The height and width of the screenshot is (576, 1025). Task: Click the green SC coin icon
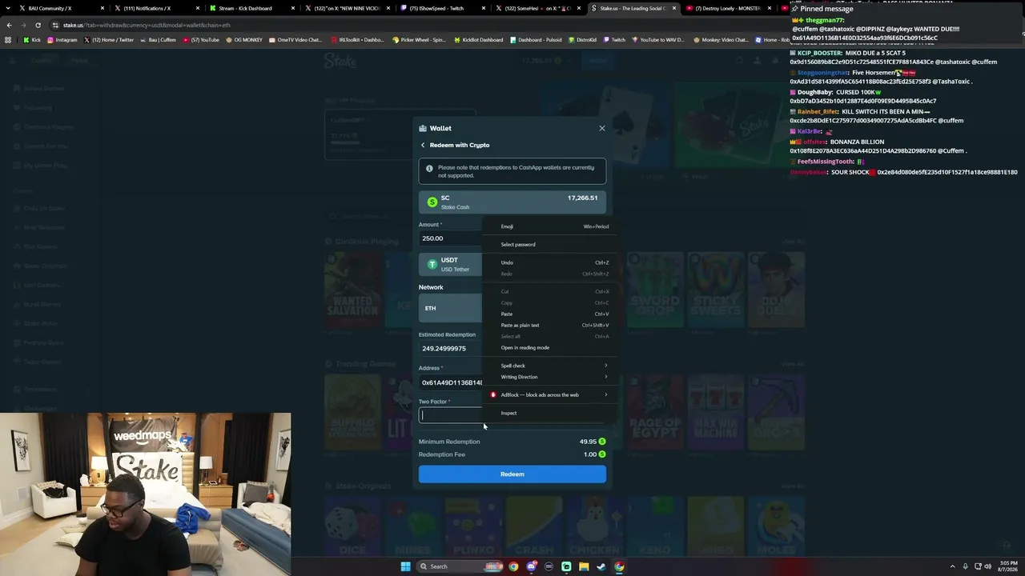pyautogui.click(x=432, y=202)
